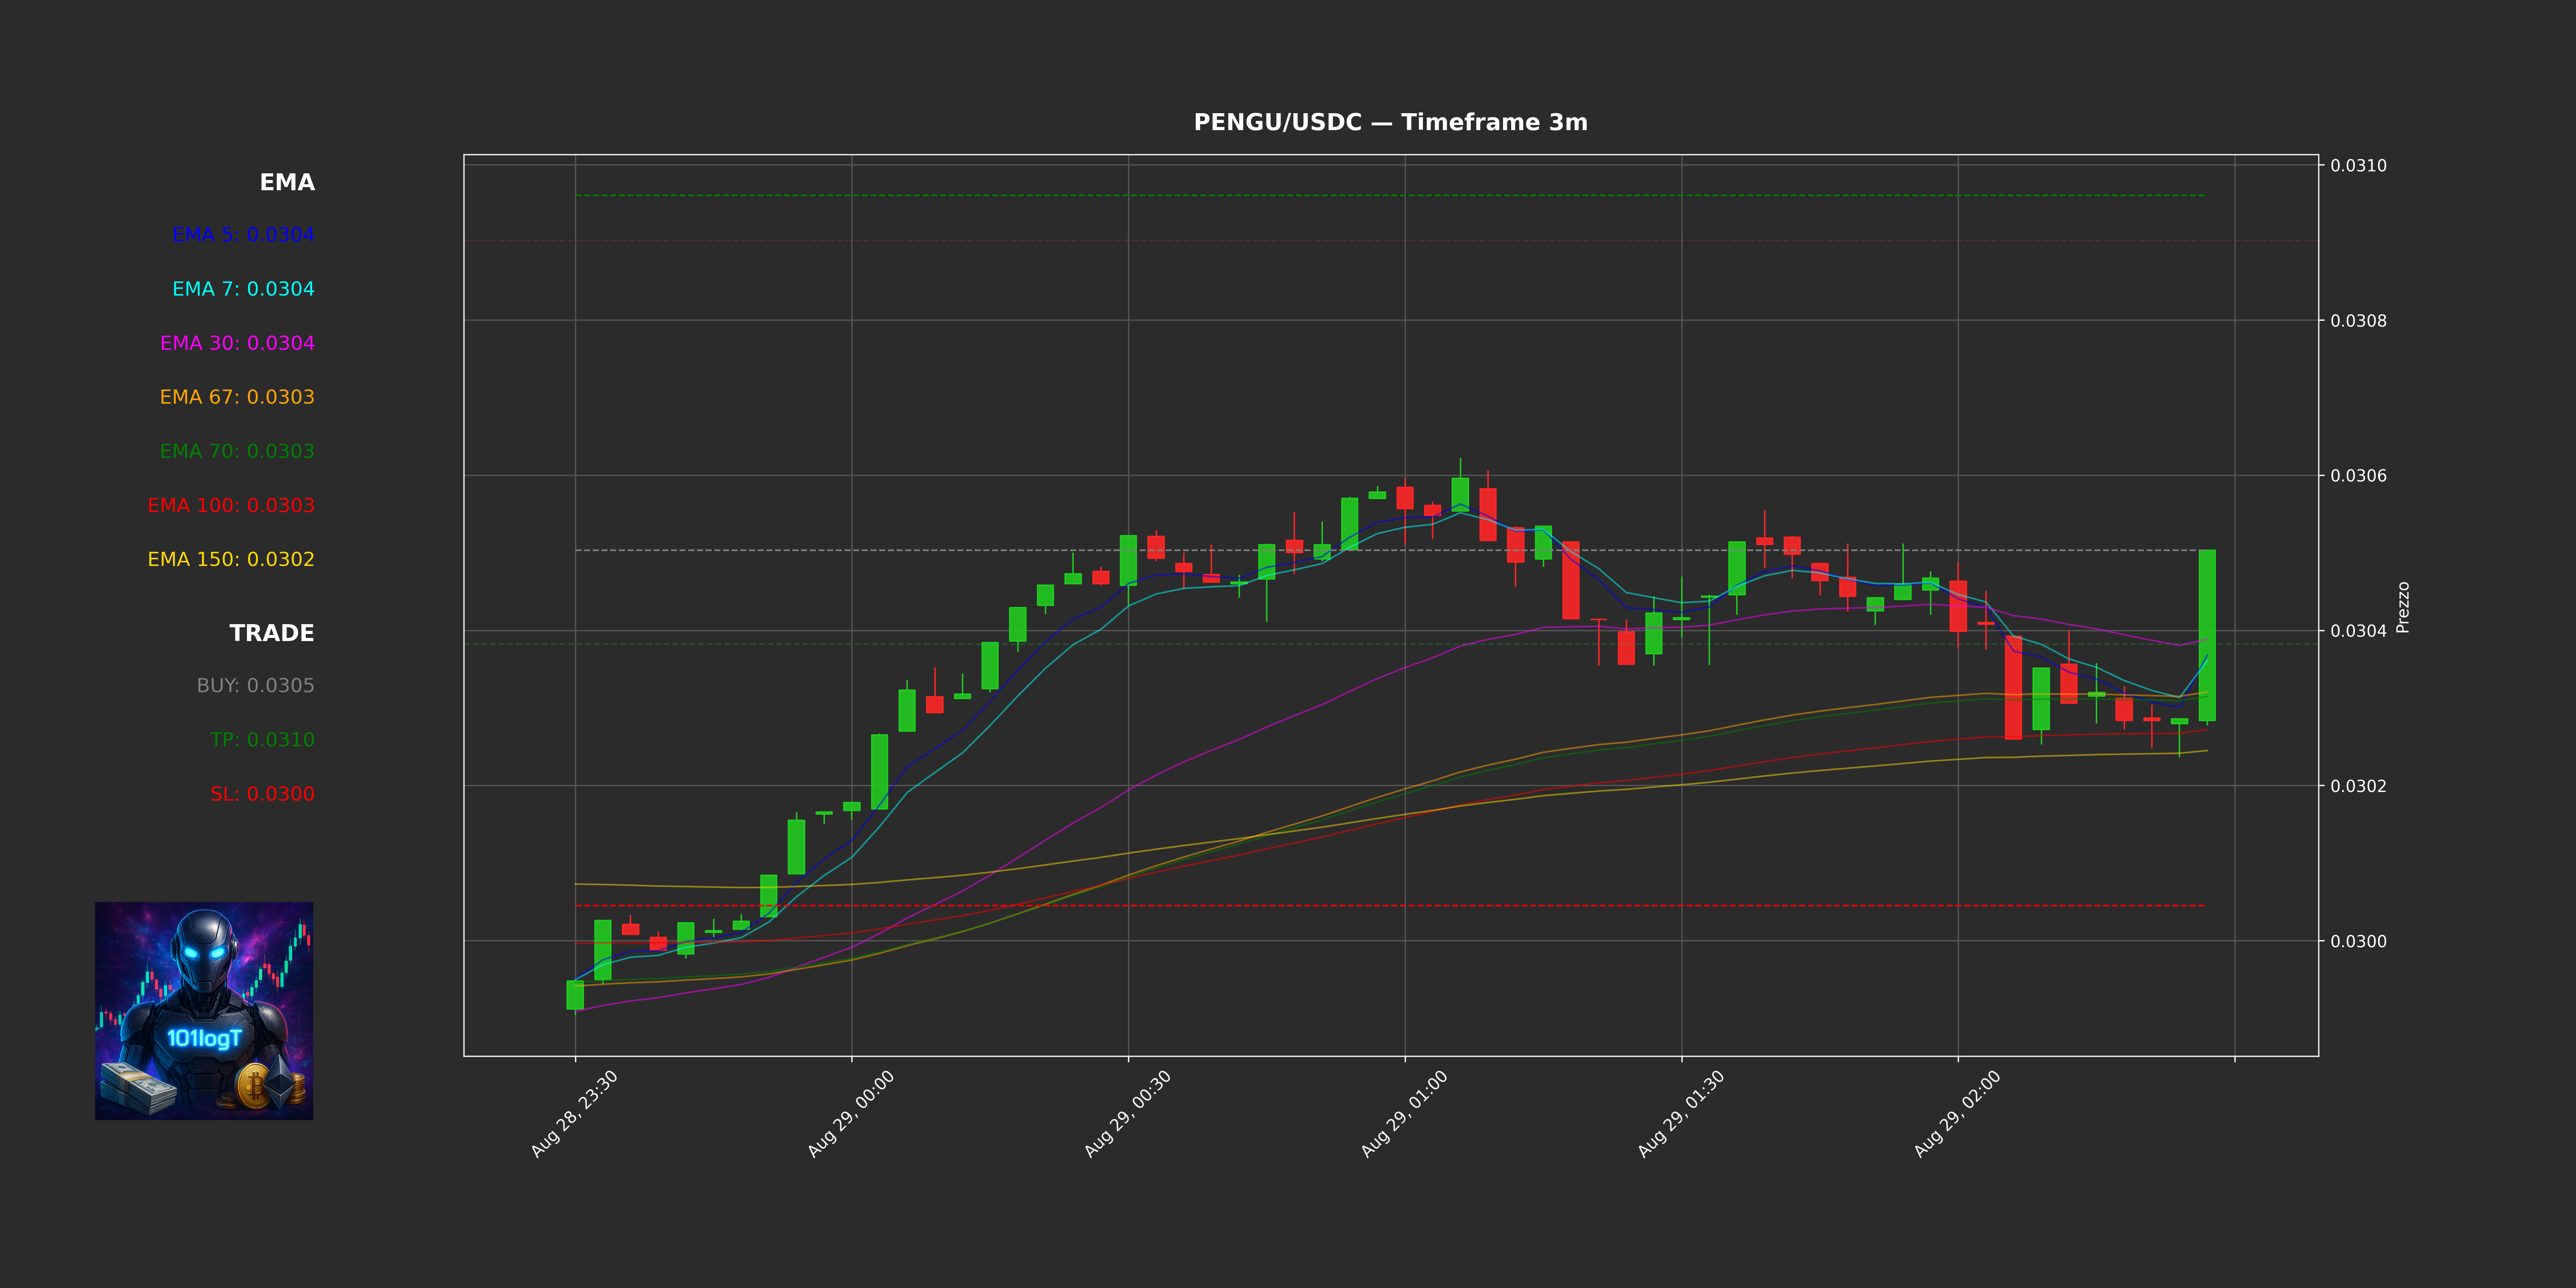Click the large red candle after 02:00
This screenshot has width=2576, height=1288.
[x=2013, y=688]
